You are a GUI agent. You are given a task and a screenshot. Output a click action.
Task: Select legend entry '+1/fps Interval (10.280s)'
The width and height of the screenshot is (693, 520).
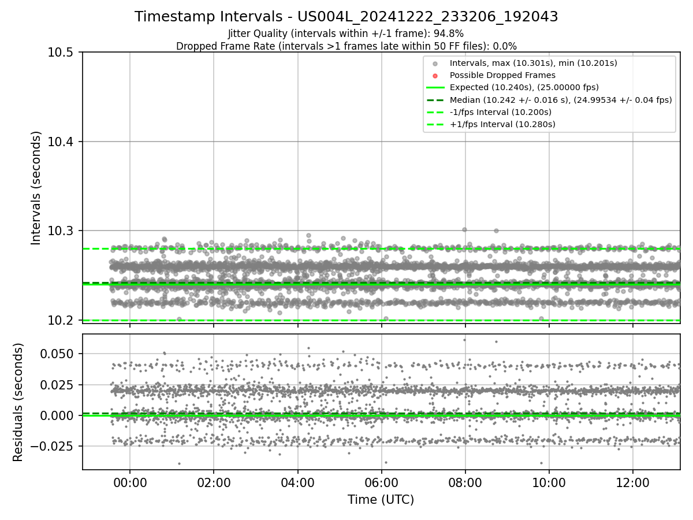[x=502, y=124]
